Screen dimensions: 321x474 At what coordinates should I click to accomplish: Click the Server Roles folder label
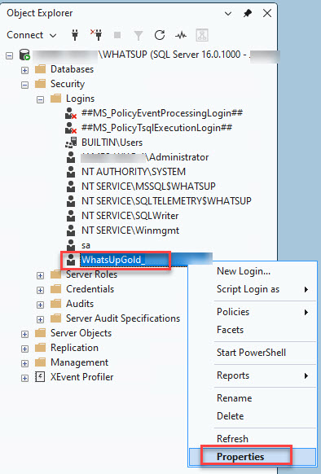(91, 274)
